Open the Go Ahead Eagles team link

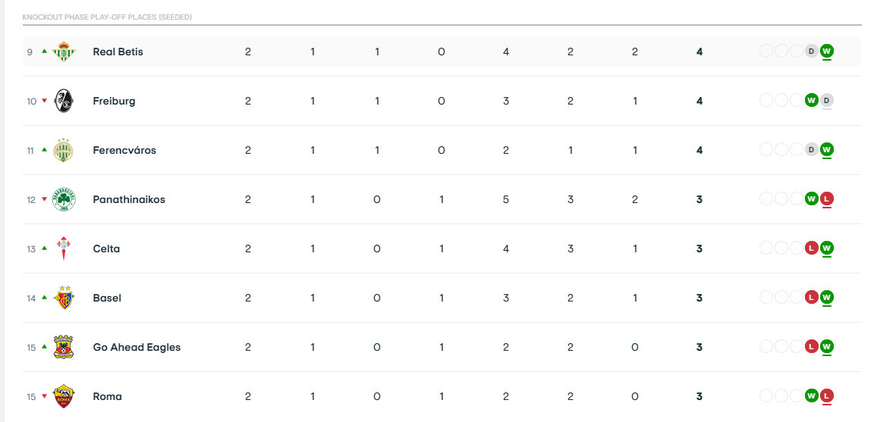[x=137, y=348]
